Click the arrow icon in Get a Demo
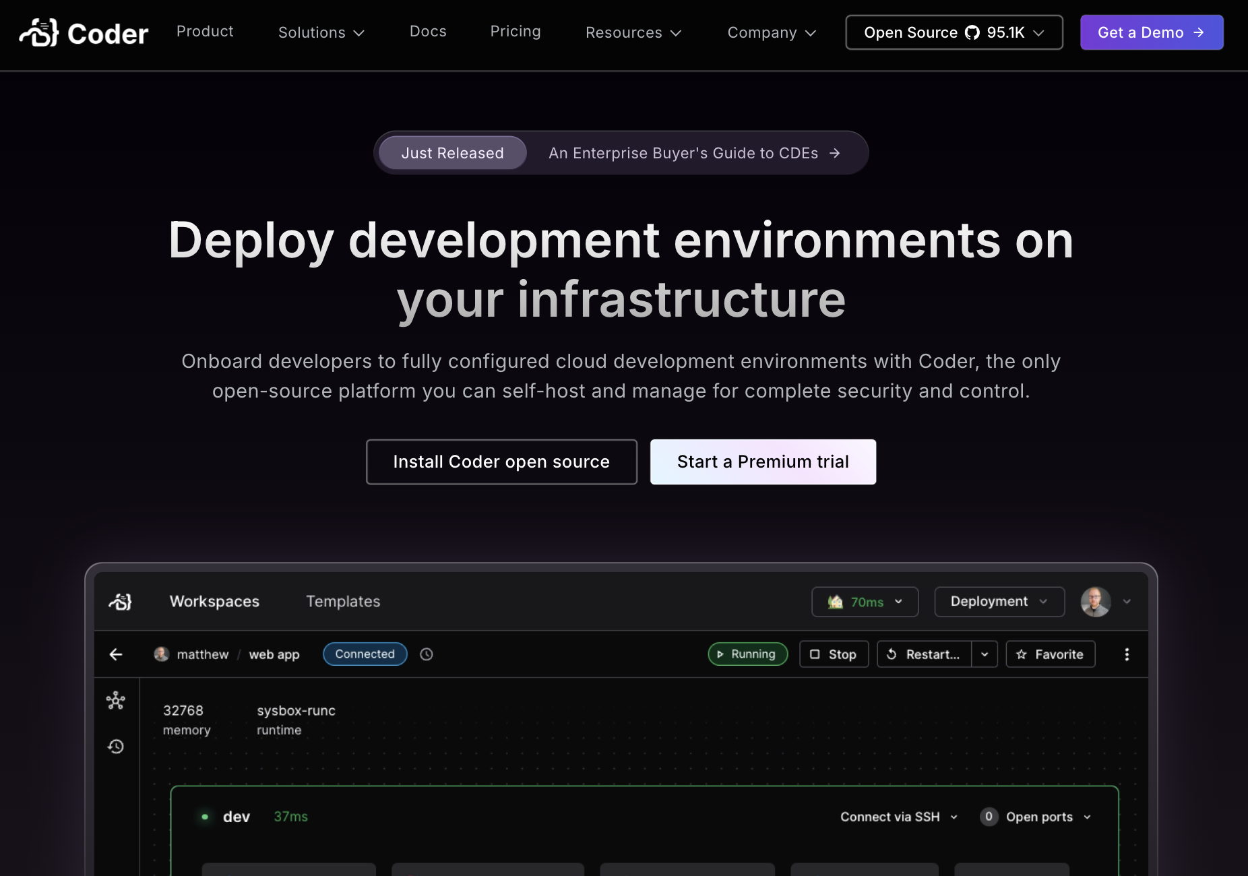The width and height of the screenshot is (1248, 876). pos(1198,32)
